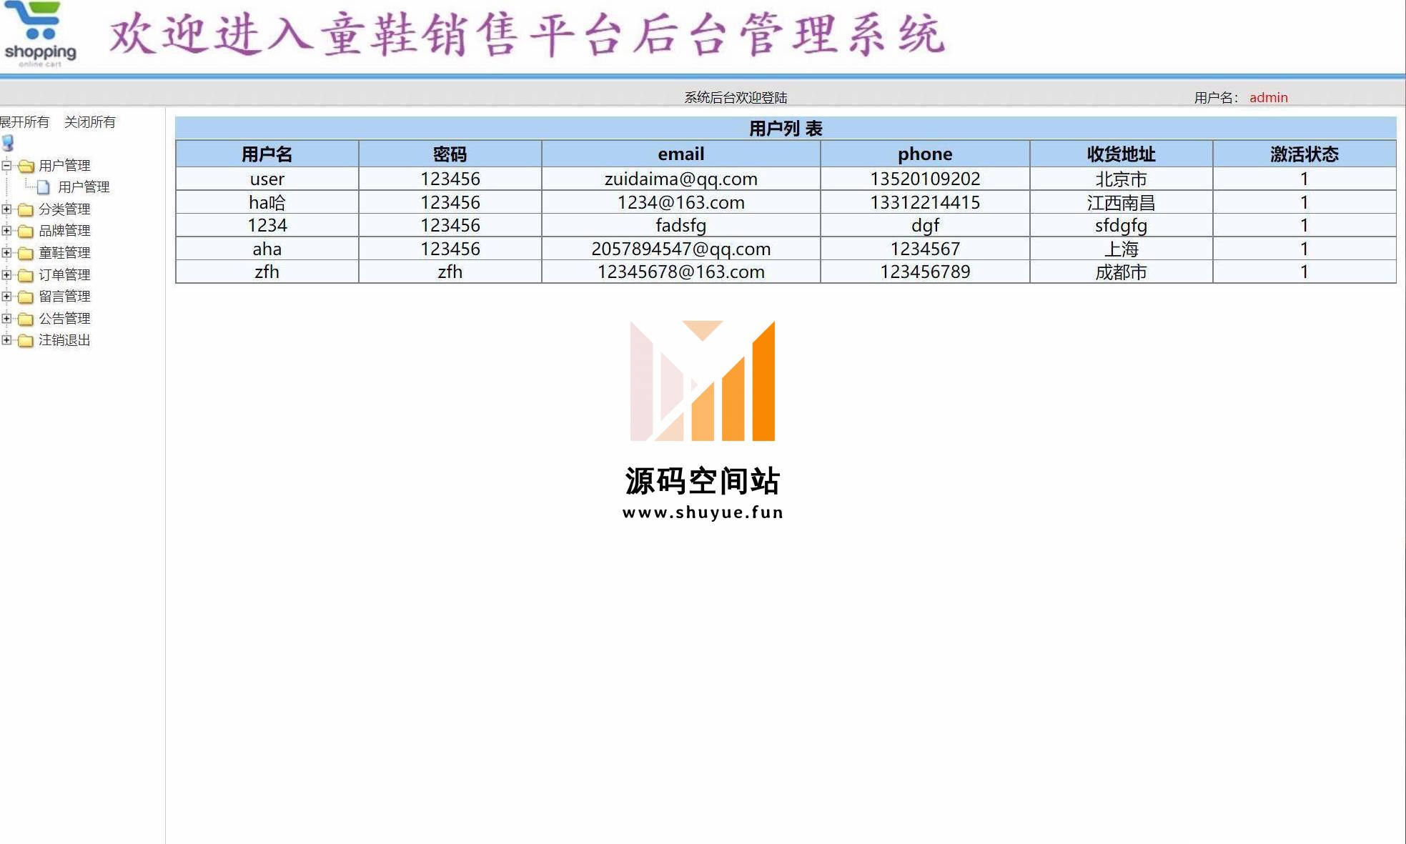
Task: Click the 用户管理 page document icon
Action: pyautogui.click(x=44, y=187)
